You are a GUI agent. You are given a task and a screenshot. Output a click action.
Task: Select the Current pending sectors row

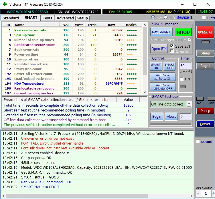[72, 93]
